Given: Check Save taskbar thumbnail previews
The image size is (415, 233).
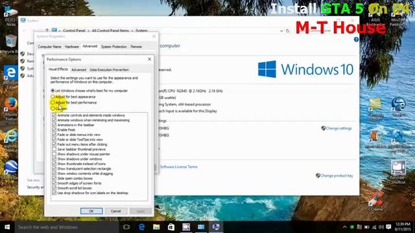Looking at the screenshot, I should pyautogui.click(x=54, y=150).
